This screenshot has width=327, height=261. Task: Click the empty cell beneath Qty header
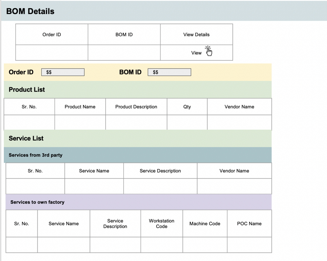tap(187, 122)
